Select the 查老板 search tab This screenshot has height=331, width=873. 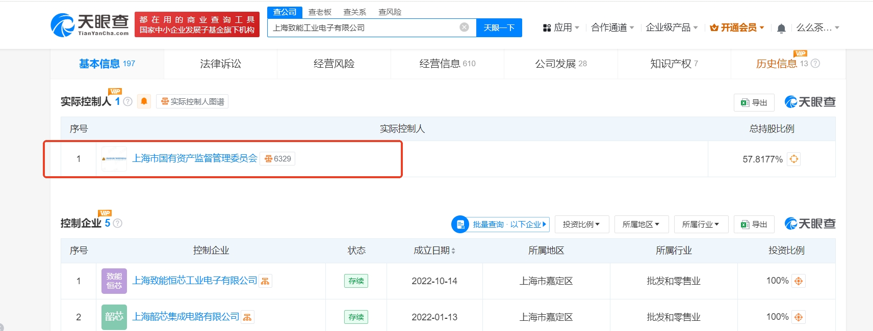(320, 12)
